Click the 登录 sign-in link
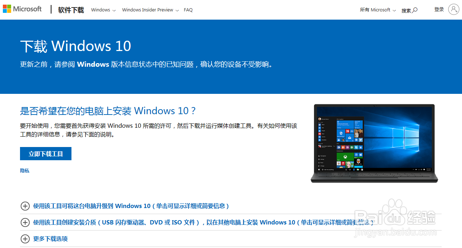Viewport: 462px width, 248px height. pos(439,10)
